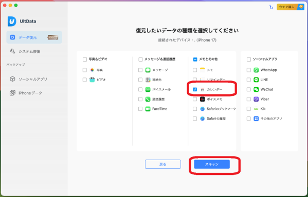Screen dimensions: 308x197
Task: Check the LINE checkbox
Action: (x=249, y=80)
